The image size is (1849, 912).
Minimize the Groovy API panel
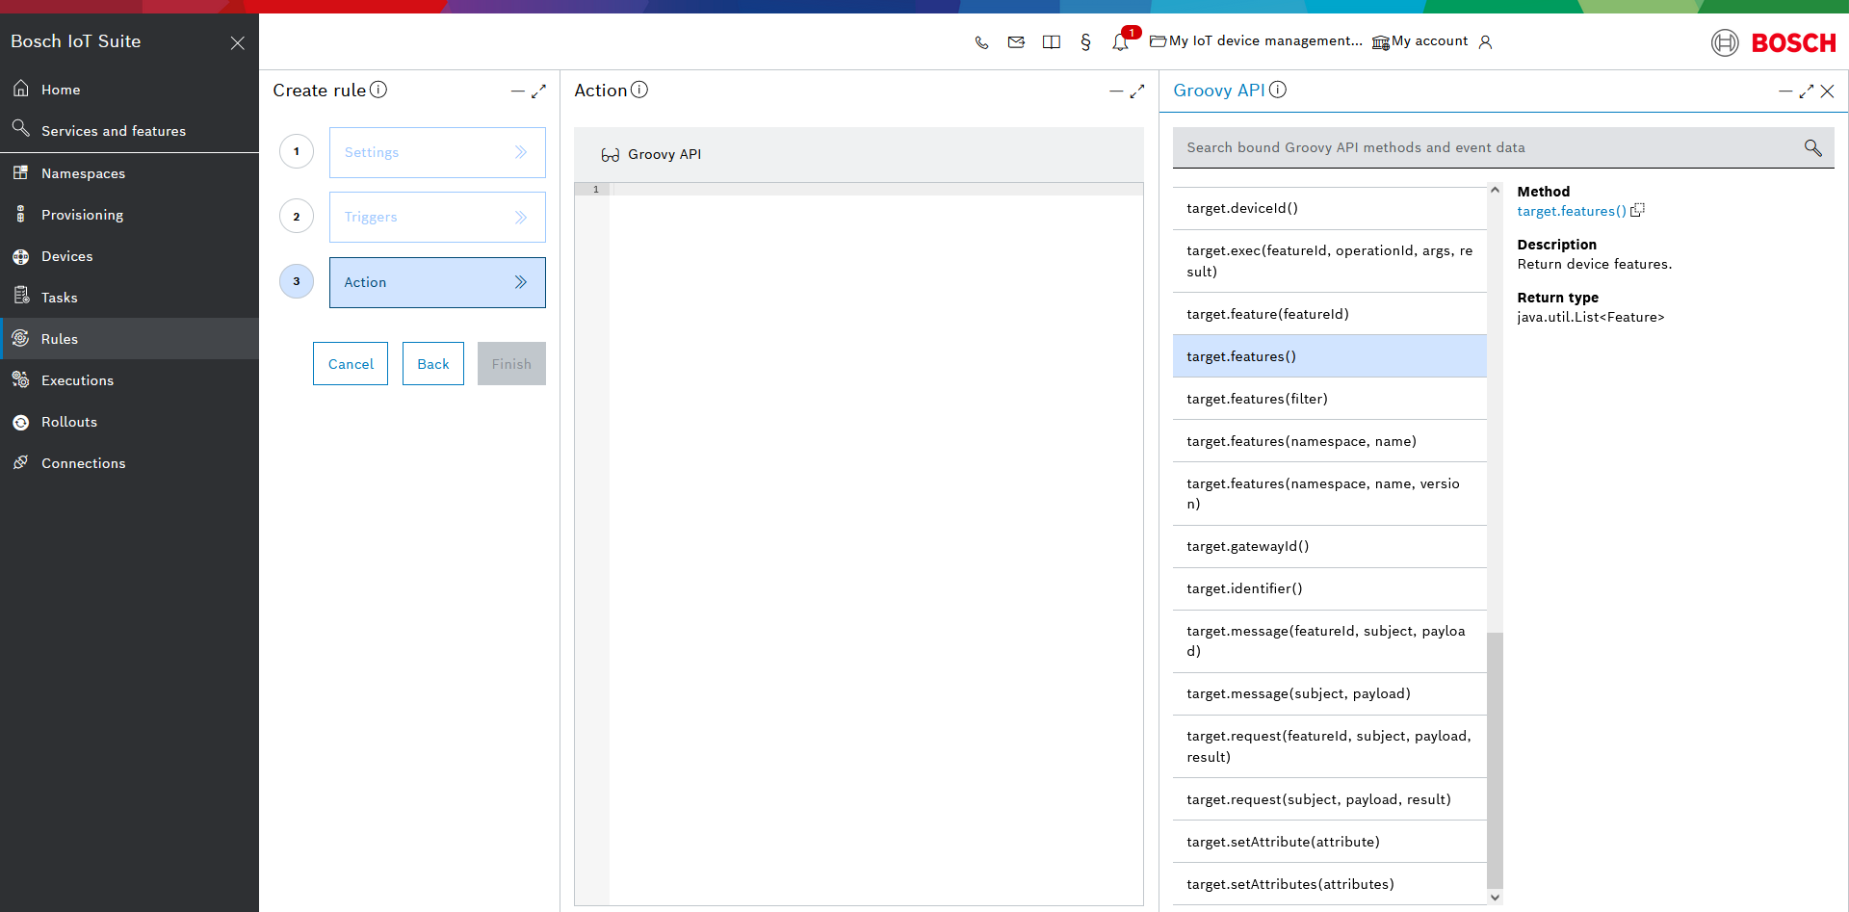click(1785, 91)
